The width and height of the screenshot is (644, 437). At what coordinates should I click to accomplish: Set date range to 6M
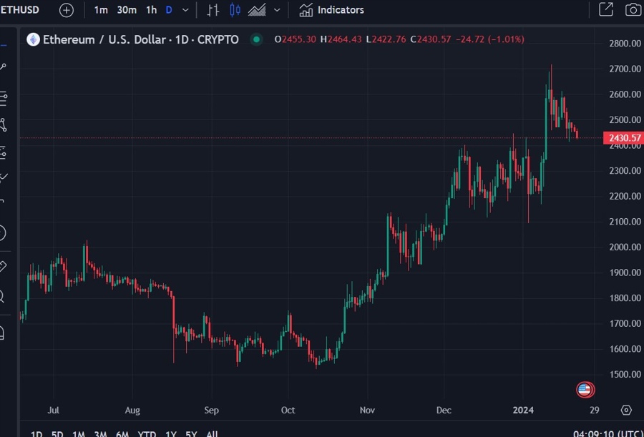pyautogui.click(x=122, y=433)
